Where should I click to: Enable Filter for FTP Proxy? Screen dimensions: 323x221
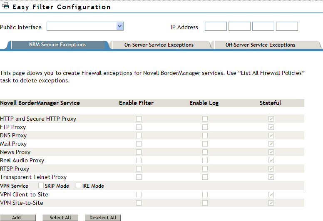139,127
